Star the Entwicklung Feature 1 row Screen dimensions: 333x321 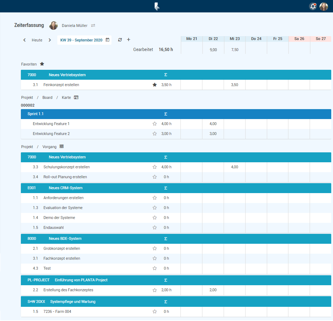coord(155,124)
